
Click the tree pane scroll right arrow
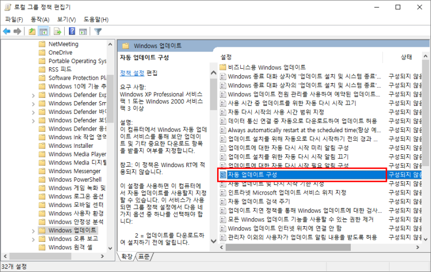102,256
